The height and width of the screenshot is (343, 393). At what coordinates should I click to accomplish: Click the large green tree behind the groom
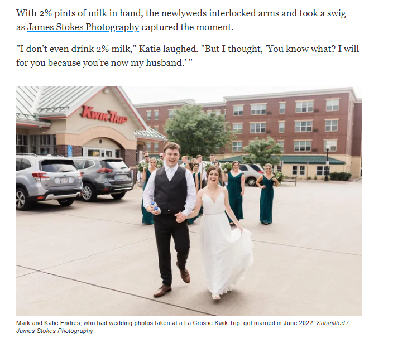198,130
